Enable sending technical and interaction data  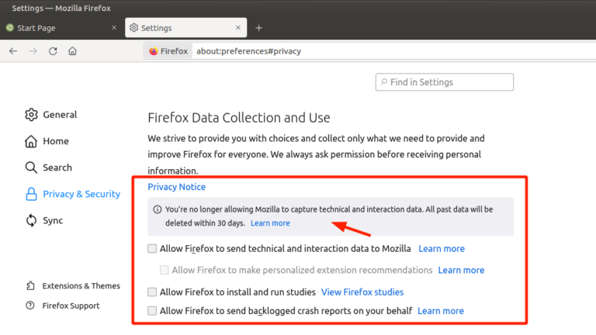click(152, 249)
